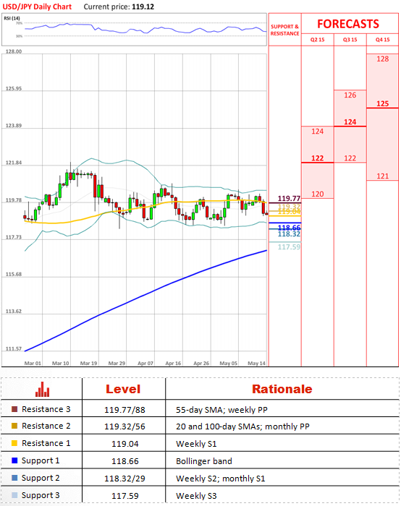Click the Support & Resistance header
This screenshot has height=506, width=401.
click(284, 30)
